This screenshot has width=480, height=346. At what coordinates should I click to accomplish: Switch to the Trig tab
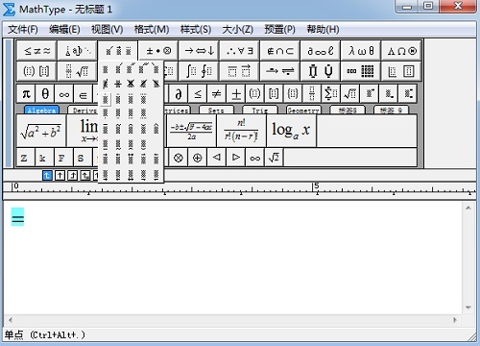tap(260, 111)
